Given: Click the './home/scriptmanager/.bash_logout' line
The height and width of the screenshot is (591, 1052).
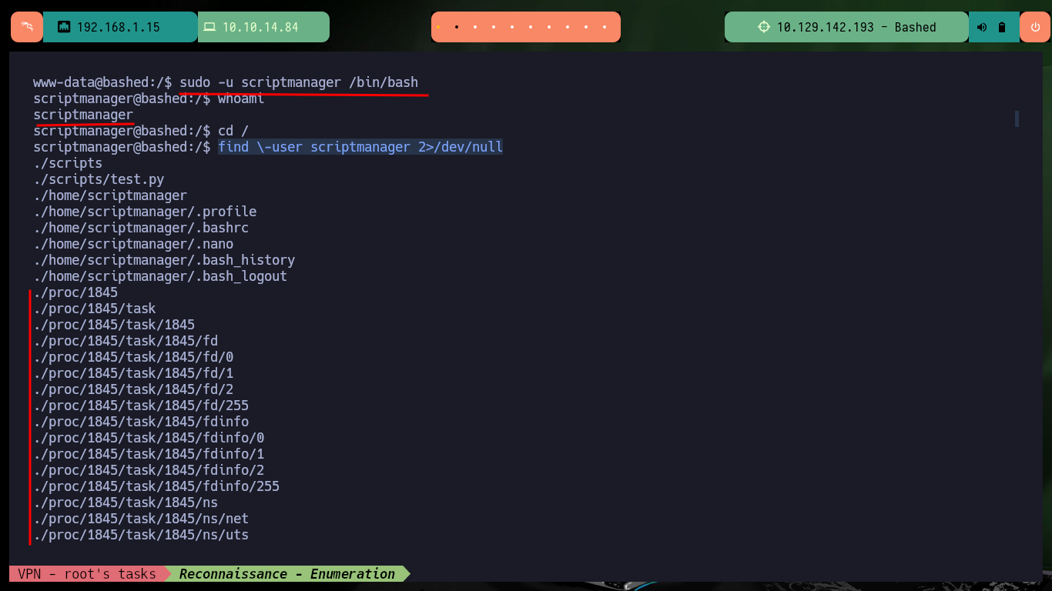Looking at the screenshot, I should [x=160, y=276].
